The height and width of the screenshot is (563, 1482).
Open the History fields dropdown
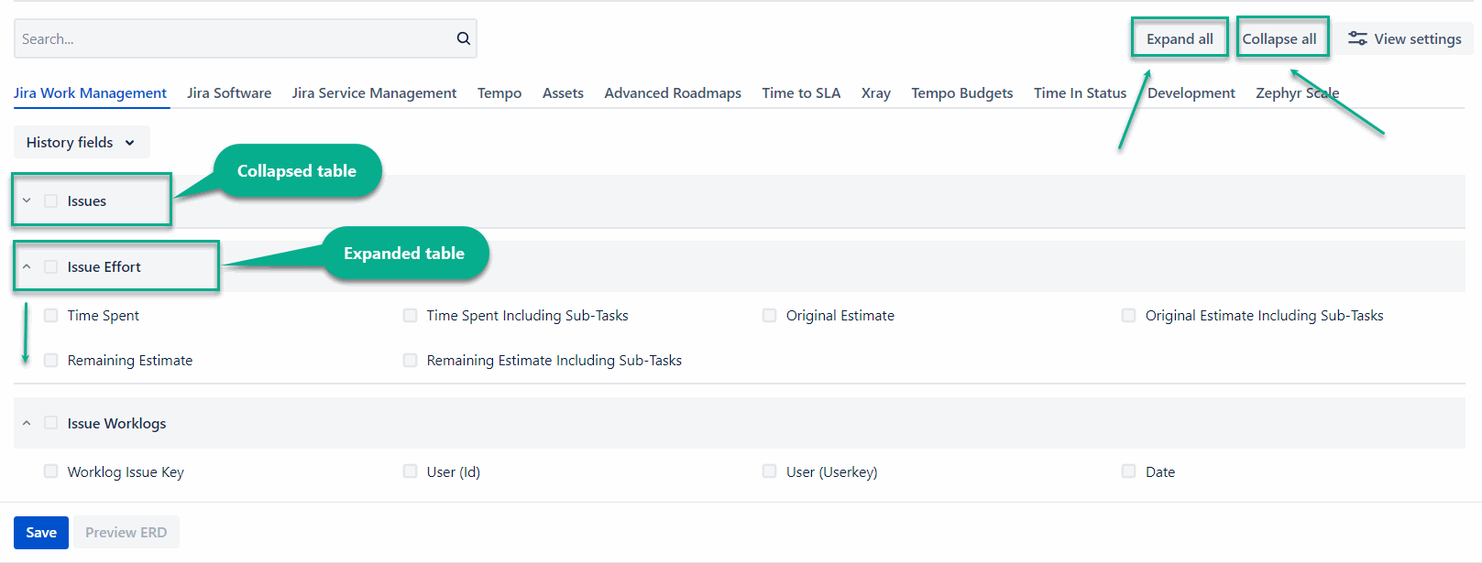point(81,142)
